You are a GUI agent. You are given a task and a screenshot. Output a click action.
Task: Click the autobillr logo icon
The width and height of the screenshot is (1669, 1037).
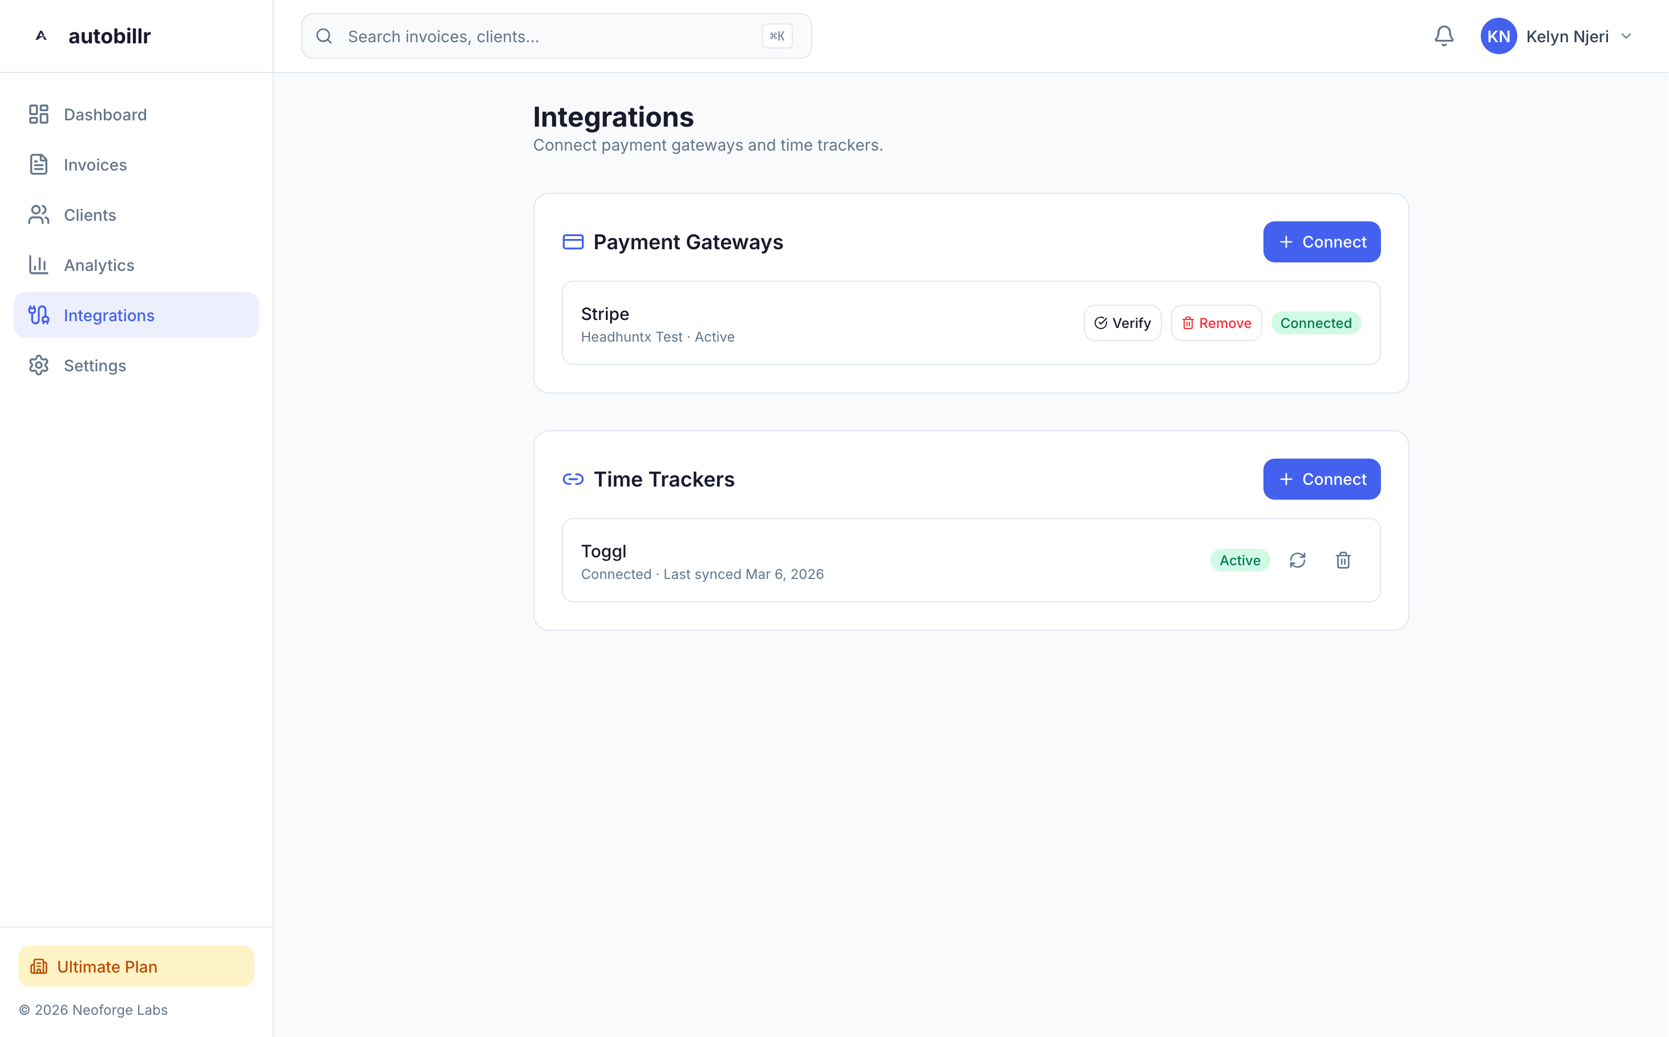pos(41,36)
